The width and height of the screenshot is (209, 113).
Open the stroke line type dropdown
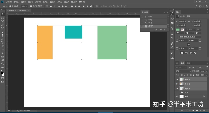pyautogui.click(x=199, y=30)
